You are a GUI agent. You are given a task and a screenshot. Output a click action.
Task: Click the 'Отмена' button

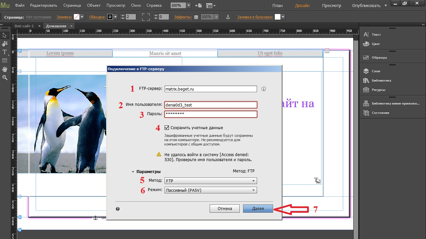[225, 208]
